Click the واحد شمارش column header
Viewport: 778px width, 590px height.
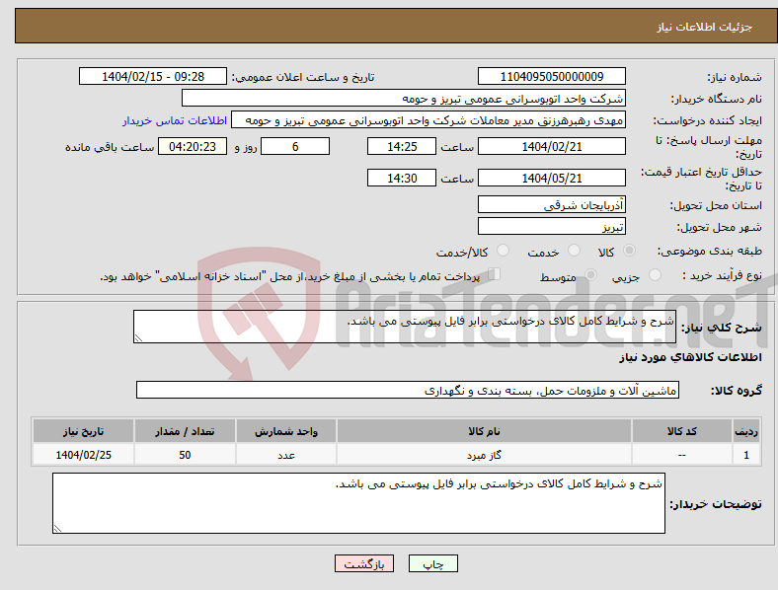286,431
